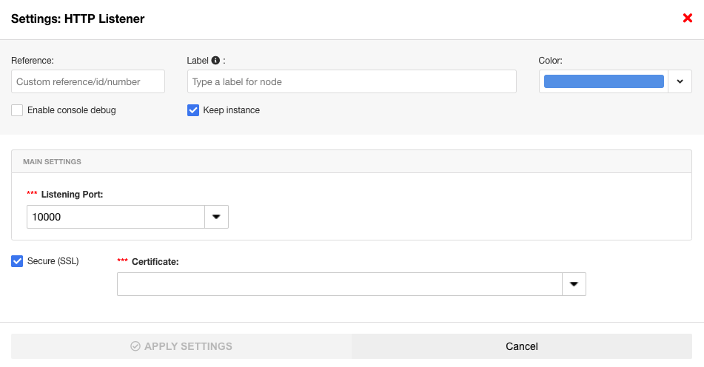Click into the Label text field

click(x=352, y=81)
